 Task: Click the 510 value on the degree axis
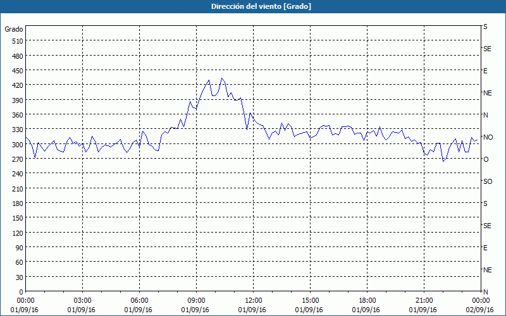pos(18,41)
